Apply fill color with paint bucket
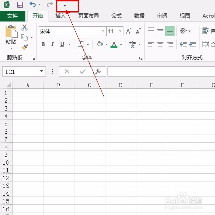This screenshot has height=215, width=215. [x=100, y=44]
